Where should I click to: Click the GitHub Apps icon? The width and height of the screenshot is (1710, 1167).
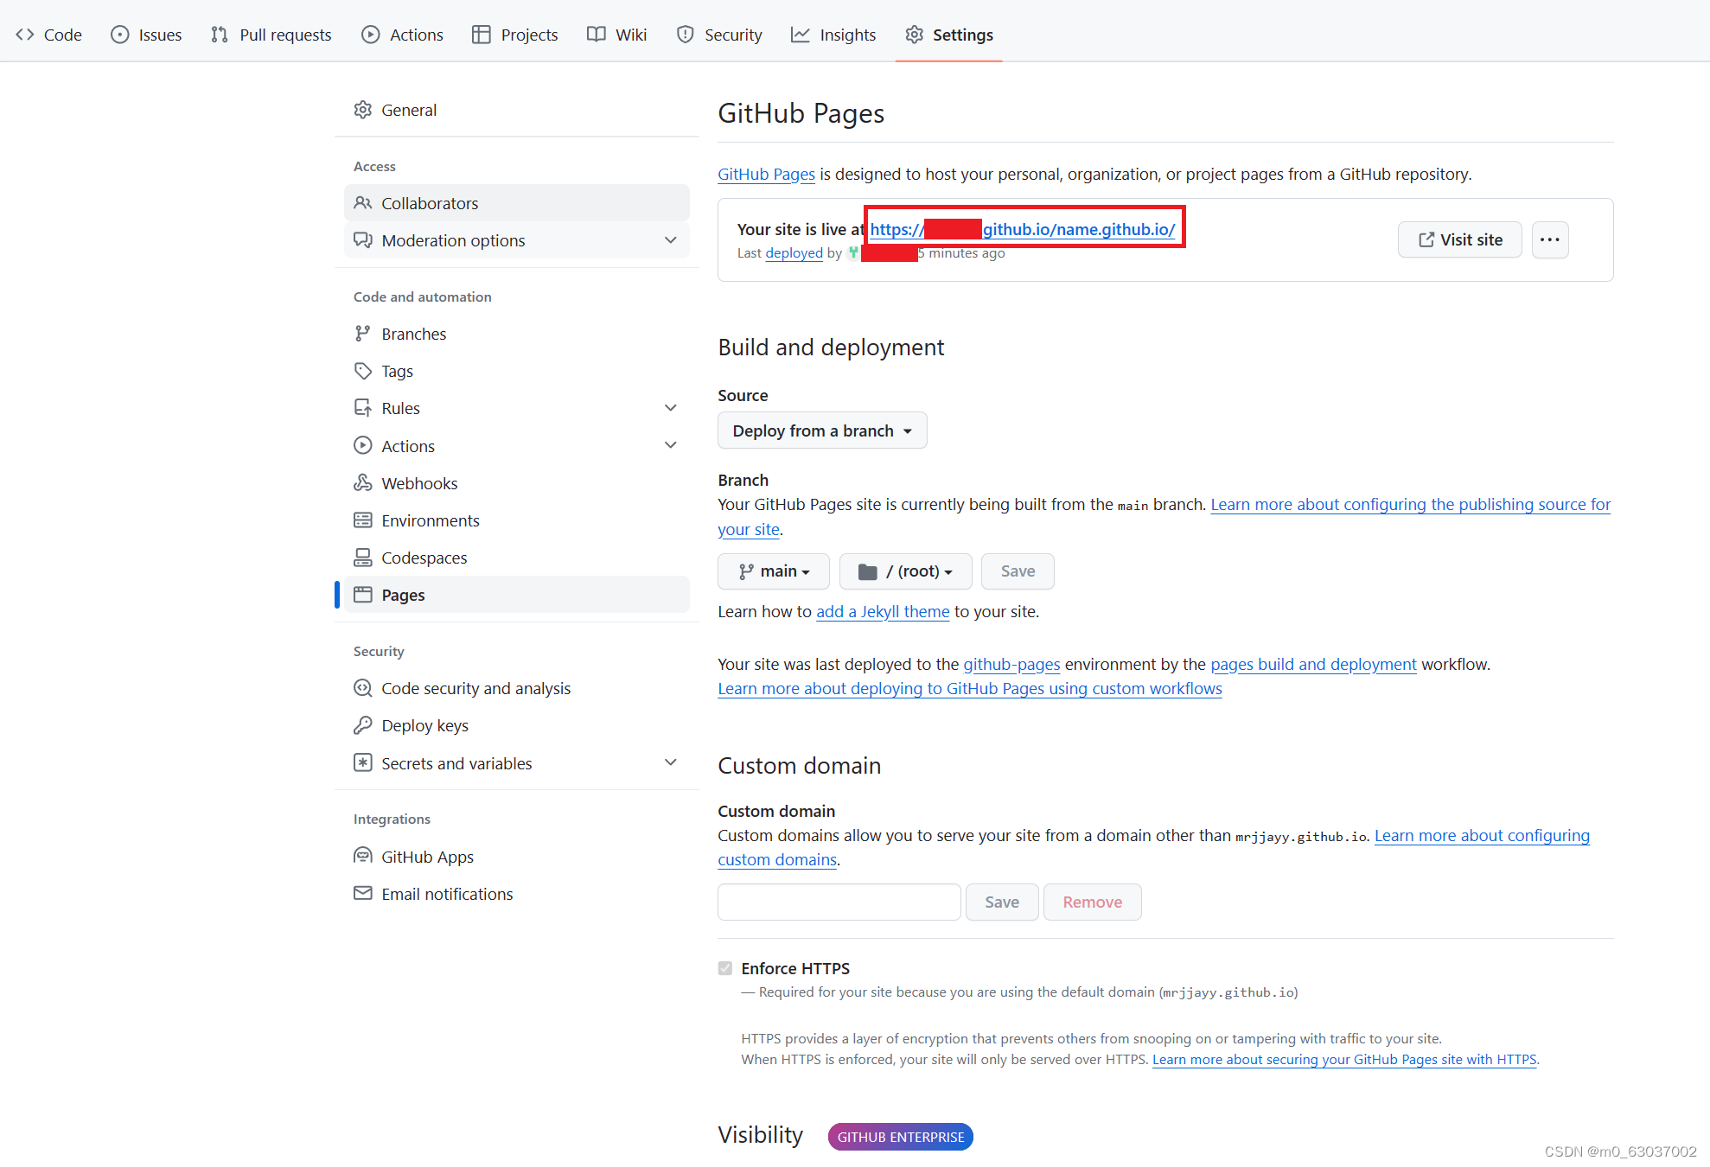pyautogui.click(x=363, y=857)
